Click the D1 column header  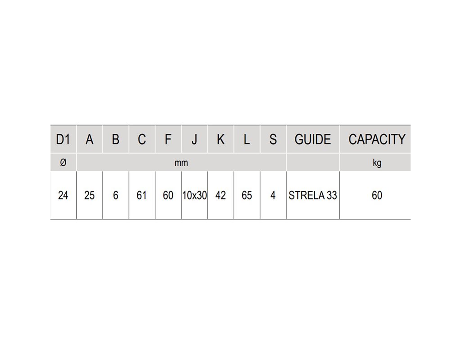63,139
